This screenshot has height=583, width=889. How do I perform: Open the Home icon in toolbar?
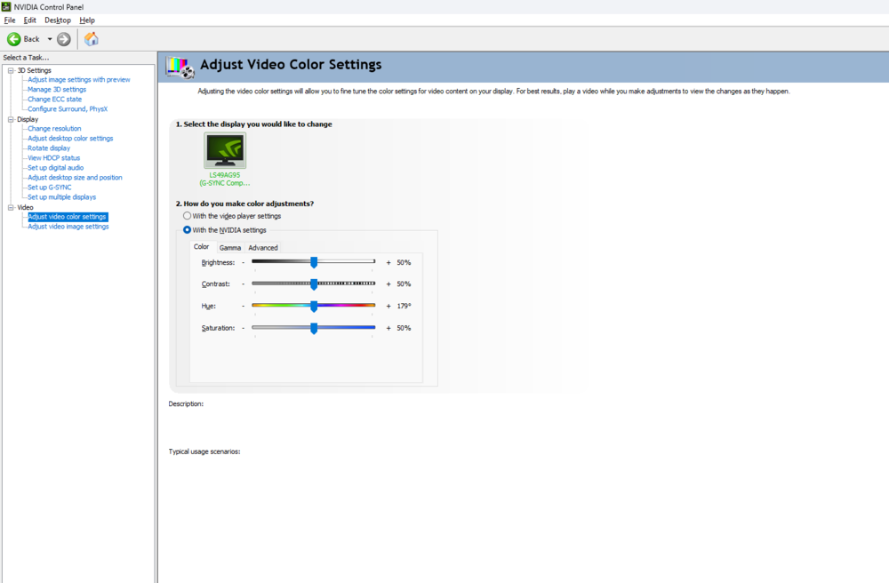pyautogui.click(x=92, y=39)
